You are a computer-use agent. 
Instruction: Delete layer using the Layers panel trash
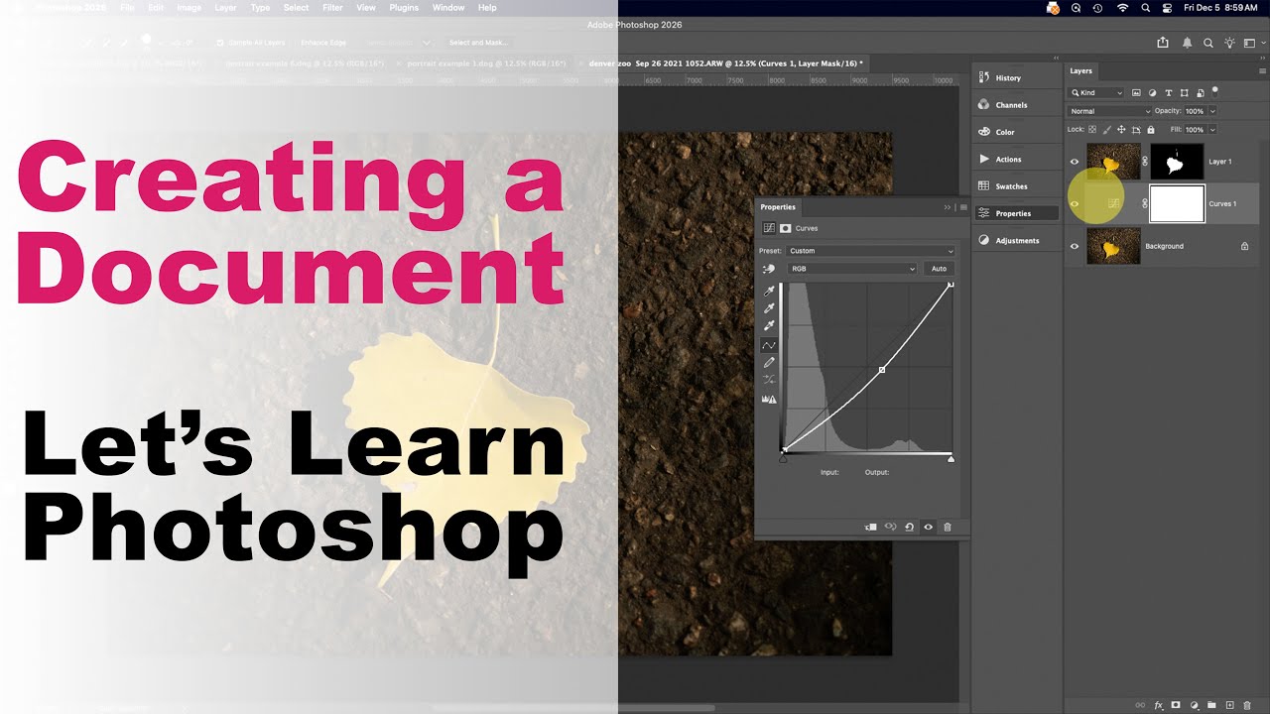[1247, 705]
